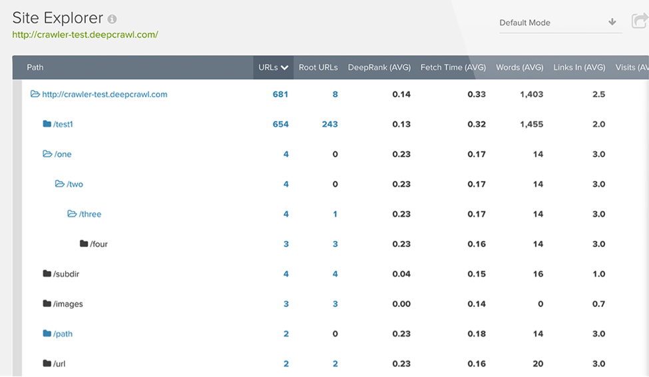Screen dimensions: 649x377
Task: Click the 0.00 DeepRank value for /images
Action: (401, 304)
